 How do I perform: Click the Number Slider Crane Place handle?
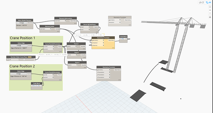coord(24,60)
